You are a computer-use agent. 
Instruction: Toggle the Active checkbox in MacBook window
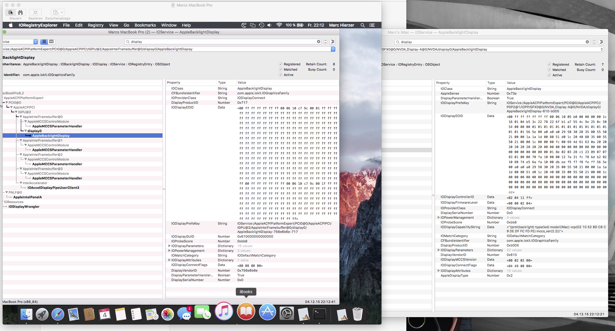pyautogui.click(x=280, y=75)
